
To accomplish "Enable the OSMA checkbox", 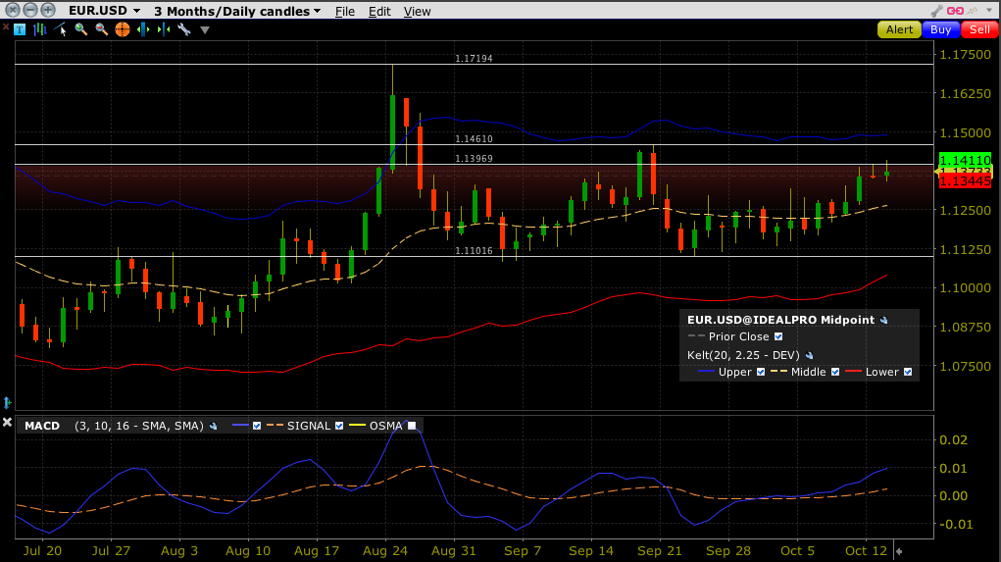I will pos(412,426).
